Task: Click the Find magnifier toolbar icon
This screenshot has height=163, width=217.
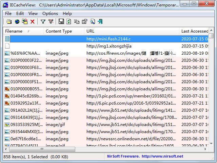Action: click(x=93, y=22)
